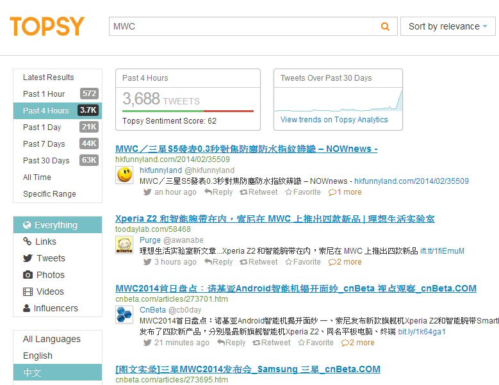The image size is (499, 385).
Task: Select Past 30 Days filter
Action: point(58,160)
